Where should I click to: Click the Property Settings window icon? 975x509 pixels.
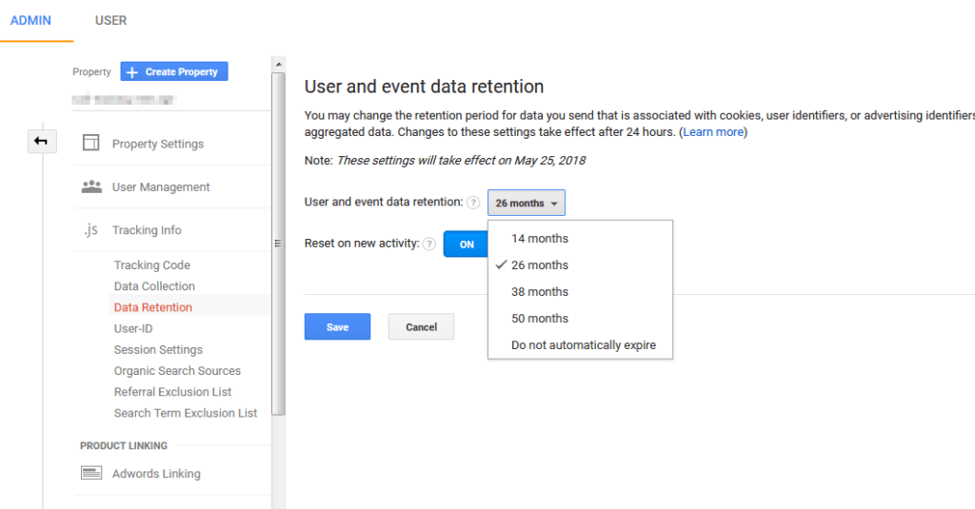pyautogui.click(x=90, y=143)
